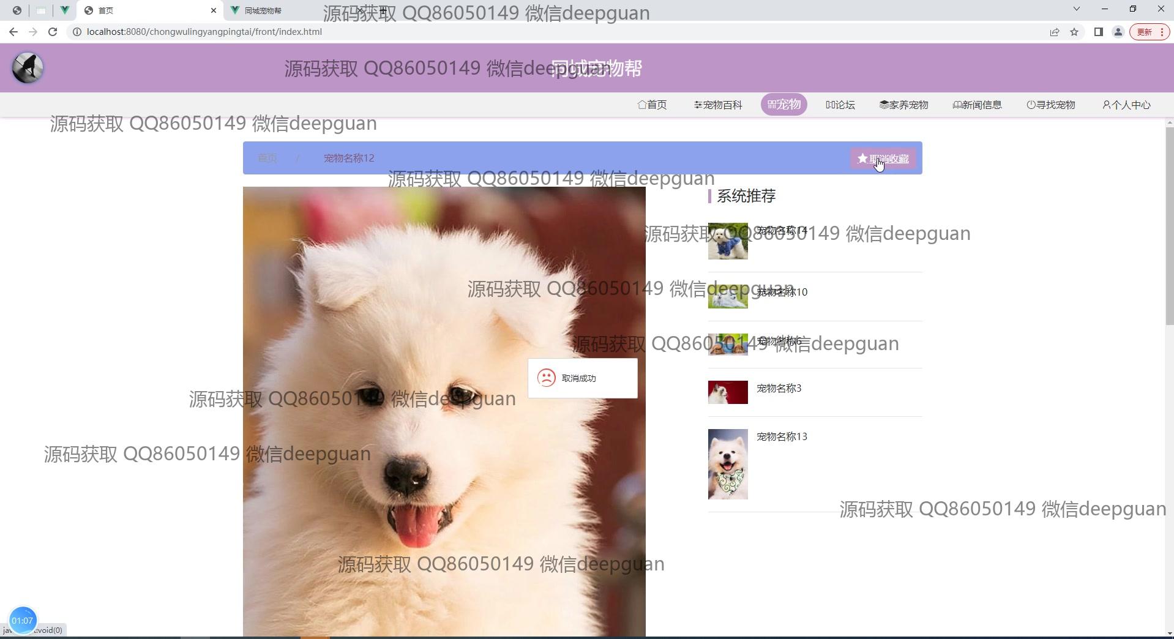Open the 宠物百科 navigation item
This screenshot has width=1174, height=639.
[x=718, y=105]
